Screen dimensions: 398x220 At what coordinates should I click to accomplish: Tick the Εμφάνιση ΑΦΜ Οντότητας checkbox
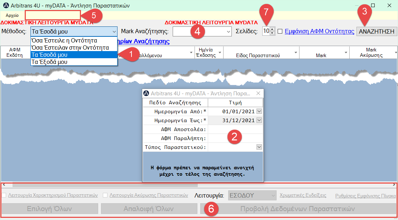coord(280,31)
